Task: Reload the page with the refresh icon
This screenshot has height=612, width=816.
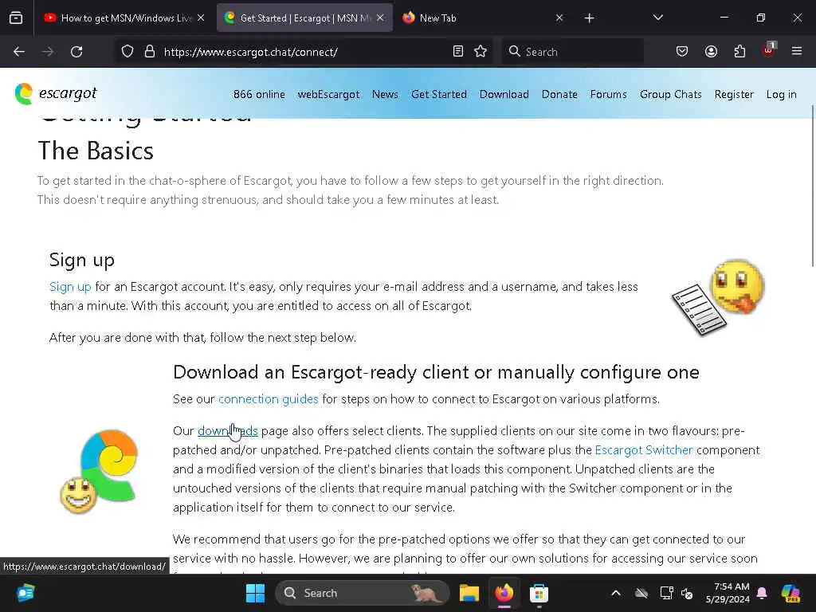Action: 76,52
